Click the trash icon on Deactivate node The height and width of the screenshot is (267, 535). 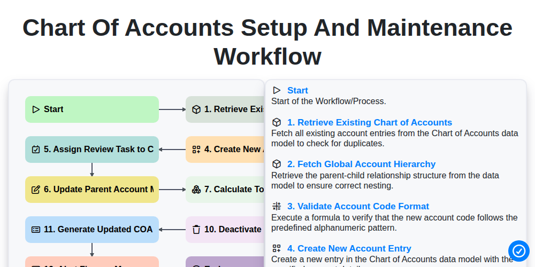(x=196, y=230)
